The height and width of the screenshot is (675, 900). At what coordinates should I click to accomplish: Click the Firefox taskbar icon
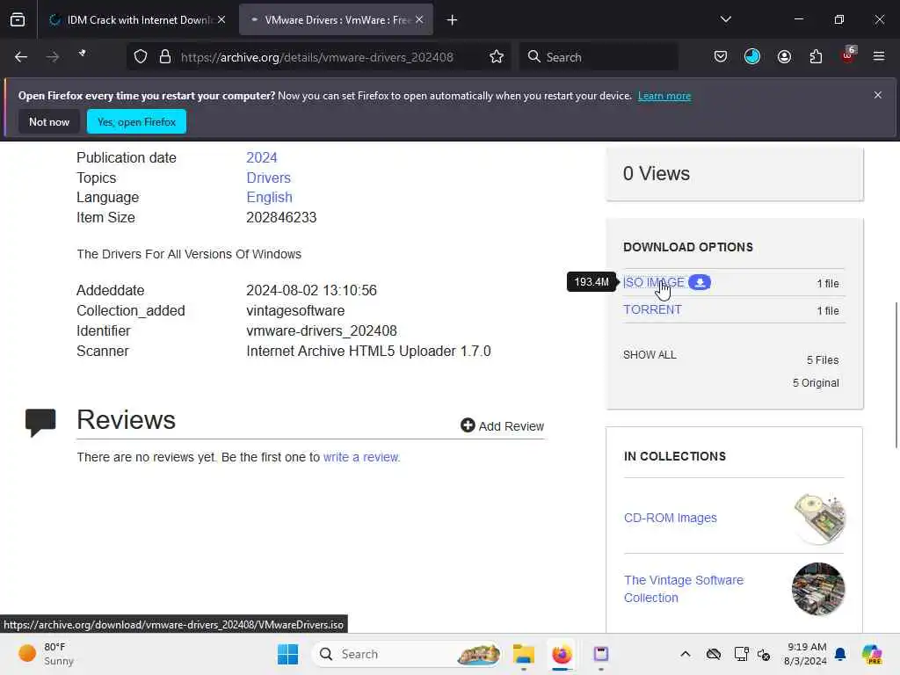tap(562, 654)
